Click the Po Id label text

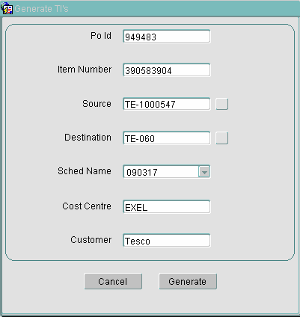(x=101, y=36)
